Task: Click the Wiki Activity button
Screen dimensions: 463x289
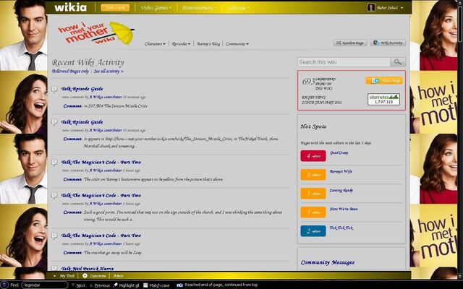Action: (x=388, y=43)
